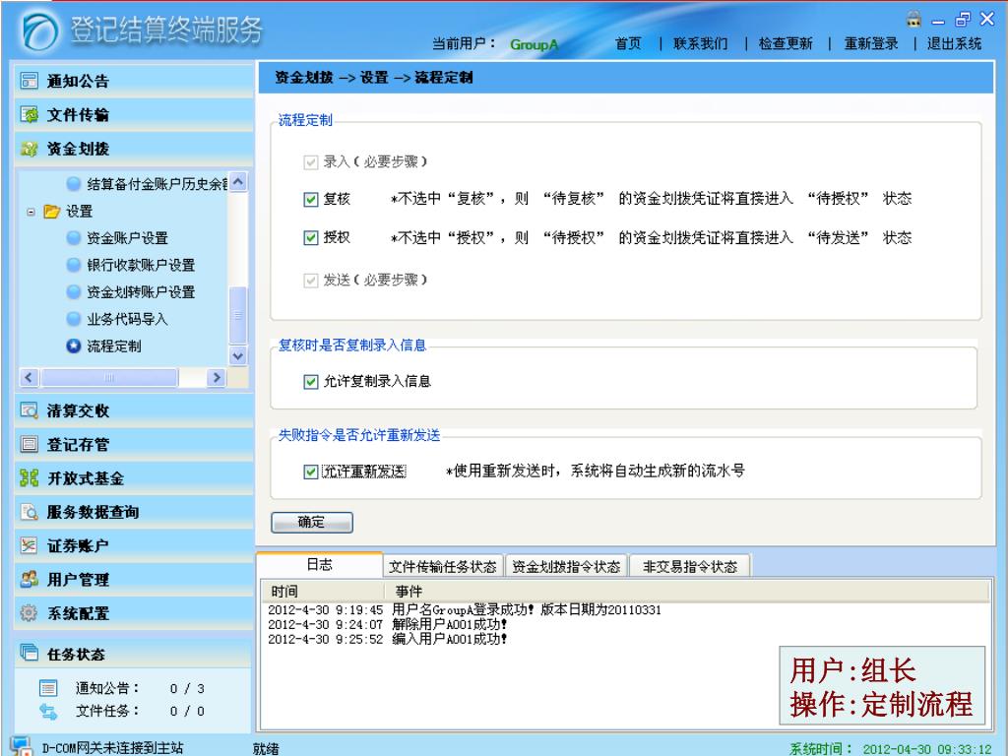This screenshot has width=1008, height=756.
Task: Toggle the 授权 checkbox
Action: click(x=310, y=238)
